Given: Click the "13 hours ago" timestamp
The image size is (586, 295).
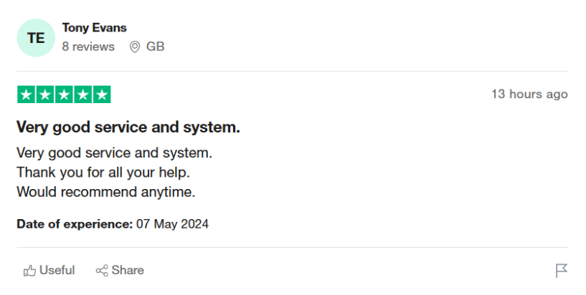Looking at the screenshot, I should [x=529, y=95].
